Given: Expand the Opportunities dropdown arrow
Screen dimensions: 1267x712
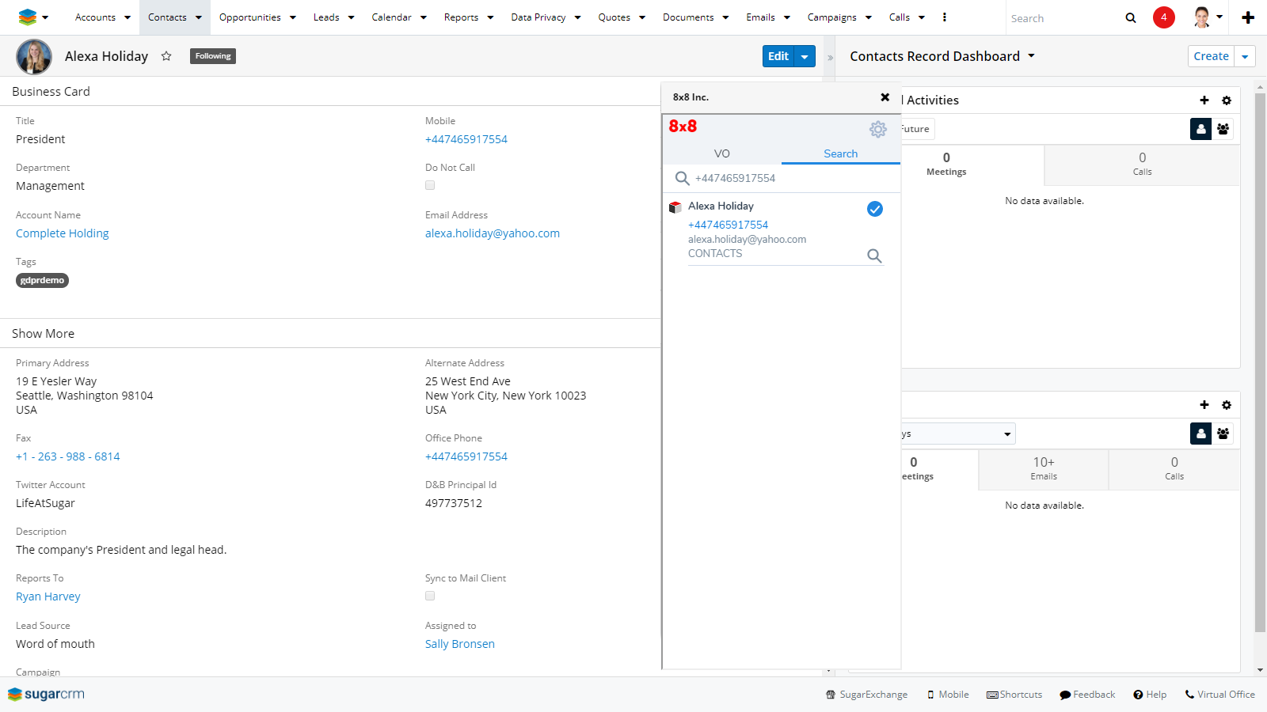Looking at the screenshot, I should pos(293,17).
